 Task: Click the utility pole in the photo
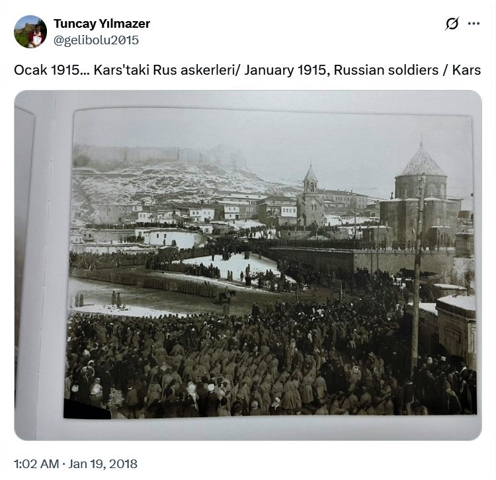[417, 278]
